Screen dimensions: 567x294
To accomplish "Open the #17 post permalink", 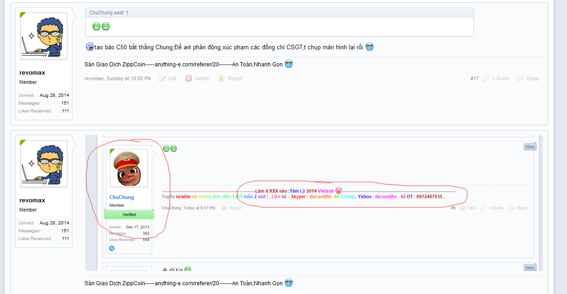I will (475, 79).
